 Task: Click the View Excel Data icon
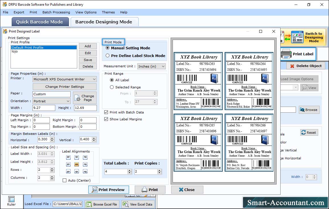pos(125,204)
